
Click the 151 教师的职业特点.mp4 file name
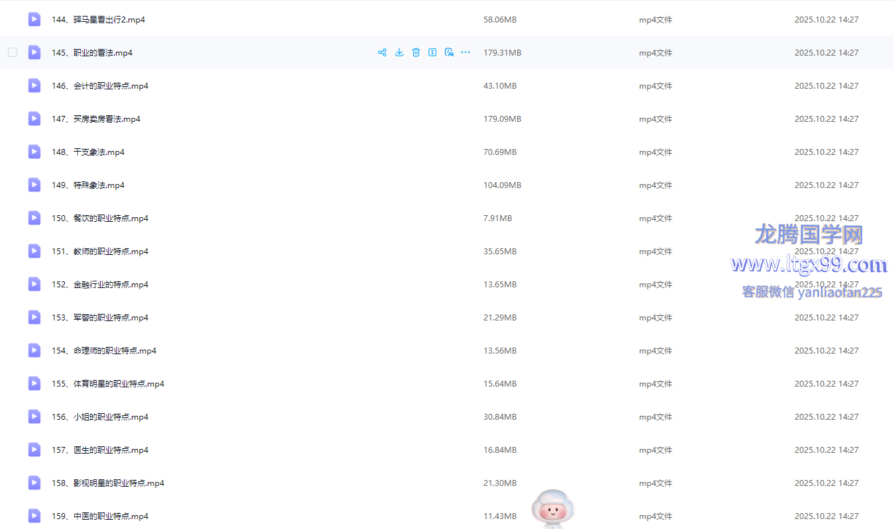[x=100, y=251]
